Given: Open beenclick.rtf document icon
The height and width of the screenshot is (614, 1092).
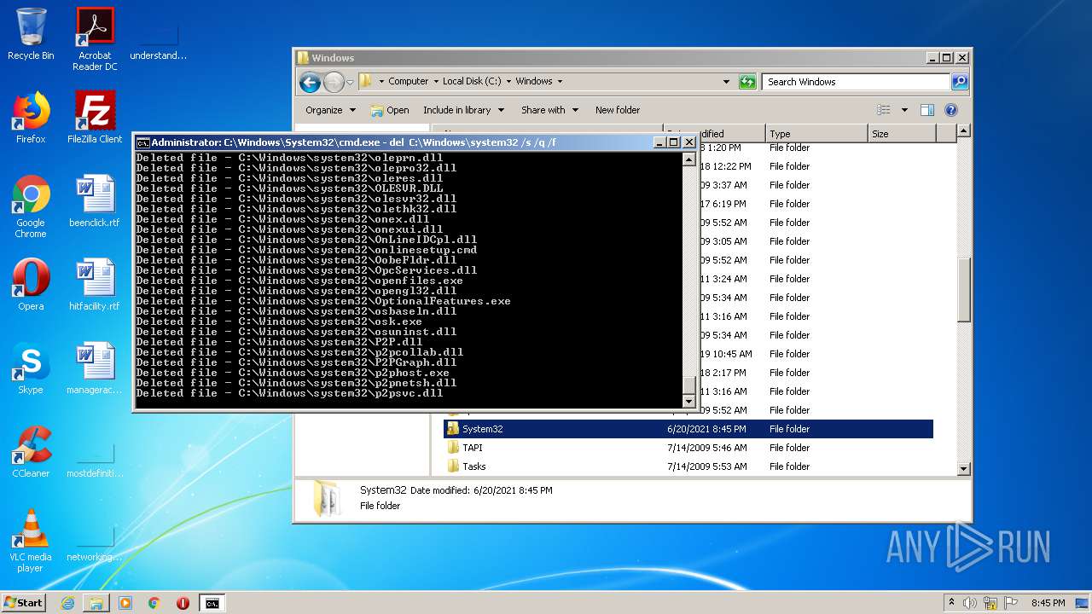Looking at the screenshot, I should (x=95, y=201).
